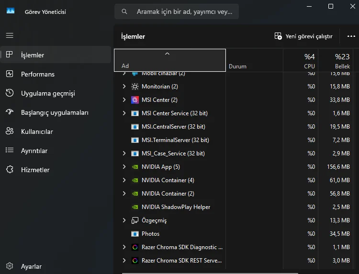
Task: Expand the MSI Center Service group
Action: click(x=124, y=113)
